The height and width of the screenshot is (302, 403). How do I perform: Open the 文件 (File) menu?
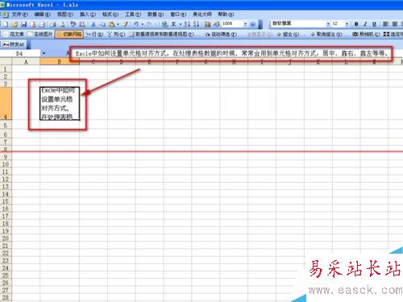[19, 14]
